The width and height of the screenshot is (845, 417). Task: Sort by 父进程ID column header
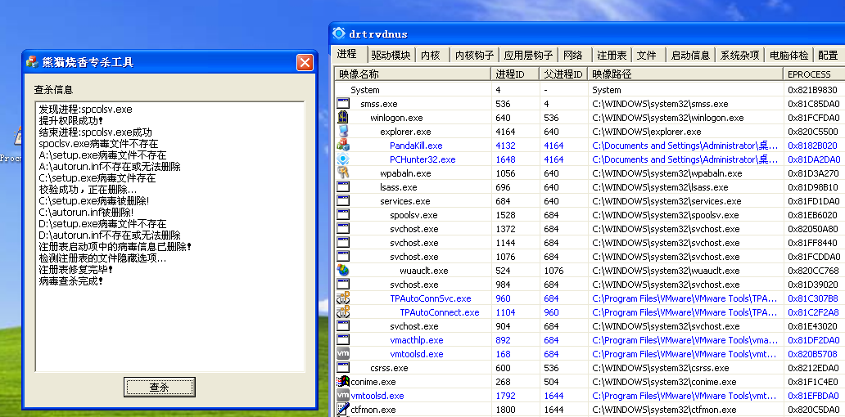(563, 74)
